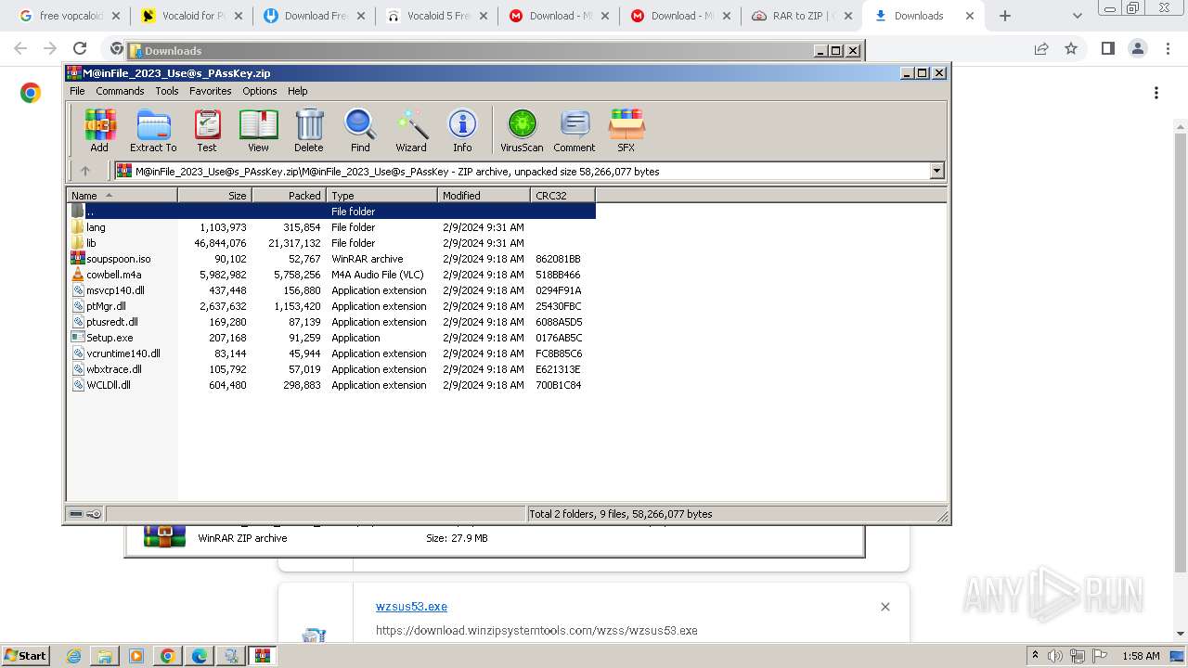Open a new Chrome tab
1188x668 pixels.
pyautogui.click(x=1005, y=16)
